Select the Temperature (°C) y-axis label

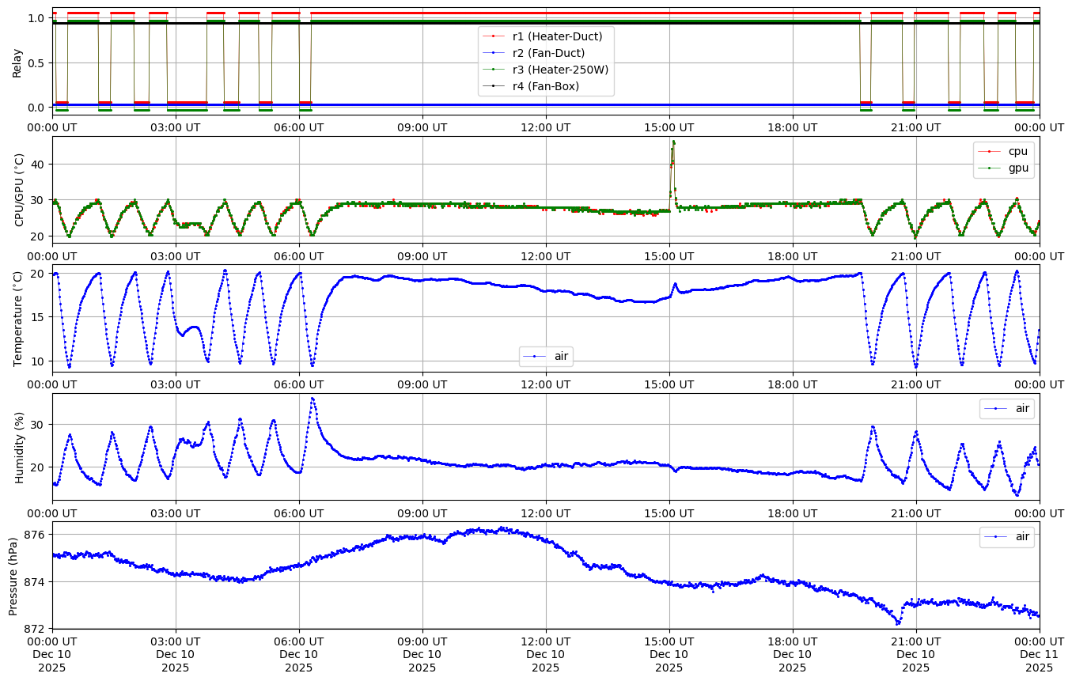click(18, 318)
